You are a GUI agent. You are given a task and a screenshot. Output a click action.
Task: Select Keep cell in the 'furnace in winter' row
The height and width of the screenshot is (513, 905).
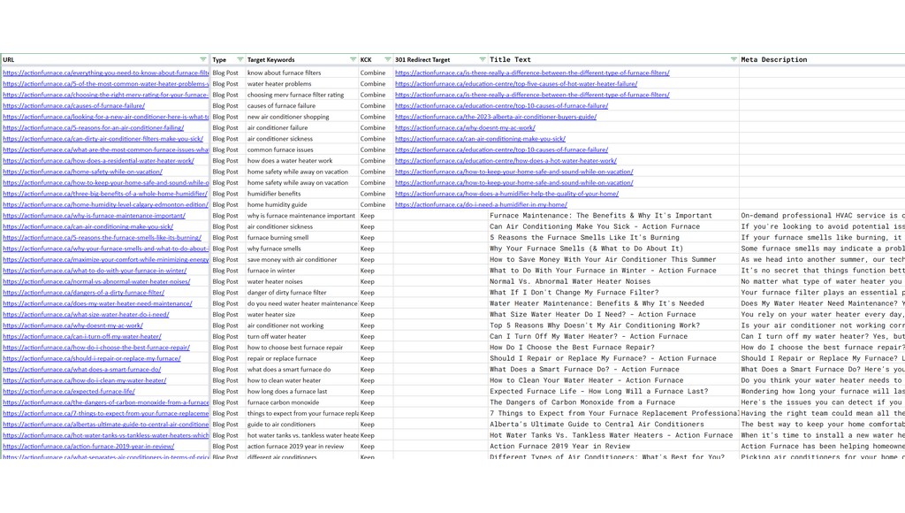[x=376, y=271]
